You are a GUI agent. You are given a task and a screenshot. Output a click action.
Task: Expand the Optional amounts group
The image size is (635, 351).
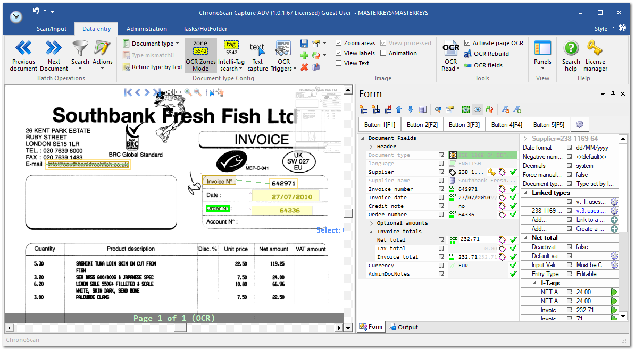coord(371,223)
